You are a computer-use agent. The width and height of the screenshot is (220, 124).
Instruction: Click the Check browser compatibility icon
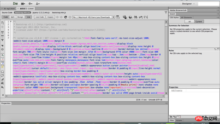click(146, 17)
